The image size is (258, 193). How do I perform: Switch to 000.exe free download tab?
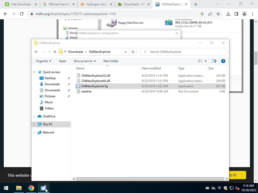(x=58, y=4)
